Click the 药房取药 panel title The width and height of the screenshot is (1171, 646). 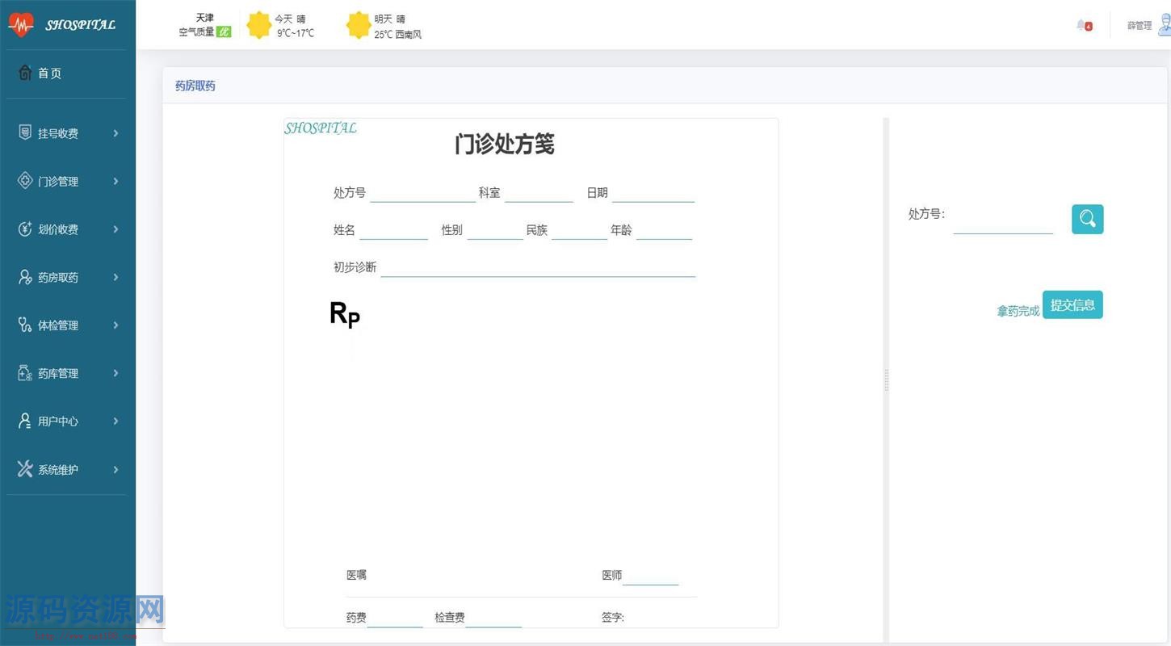(195, 86)
